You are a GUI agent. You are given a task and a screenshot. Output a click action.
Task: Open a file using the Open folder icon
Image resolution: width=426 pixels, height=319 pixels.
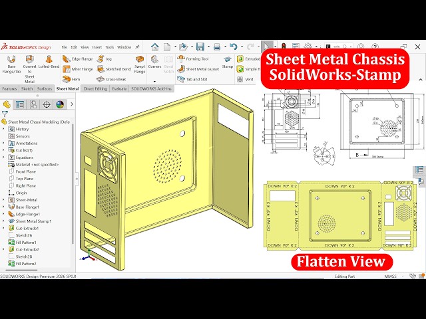click(x=184, y=47)
